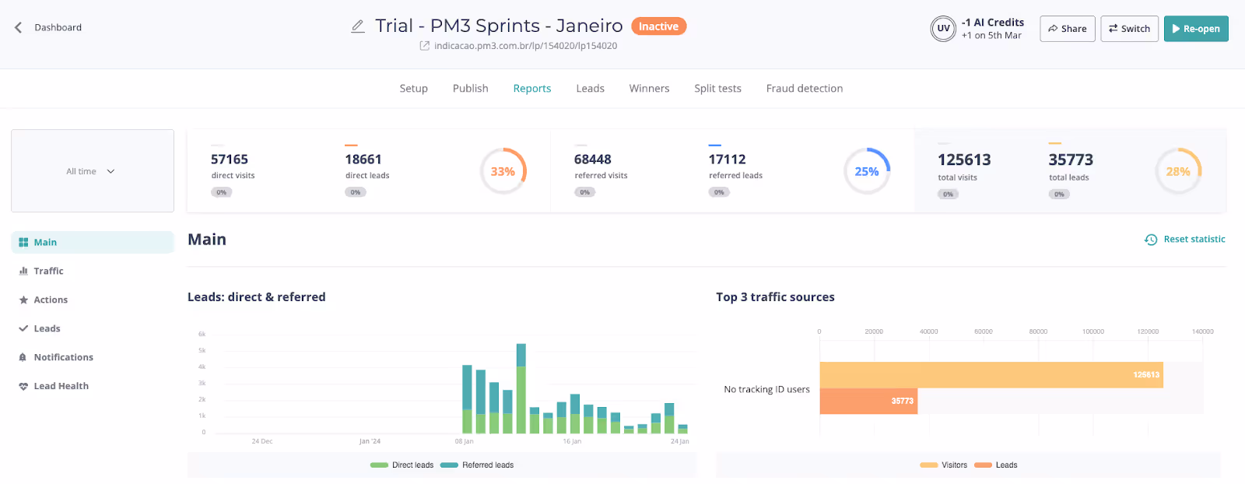Click the external link icon beside the URL
The width and height of the screenshot is (1245, 484).
click(425, 46)
